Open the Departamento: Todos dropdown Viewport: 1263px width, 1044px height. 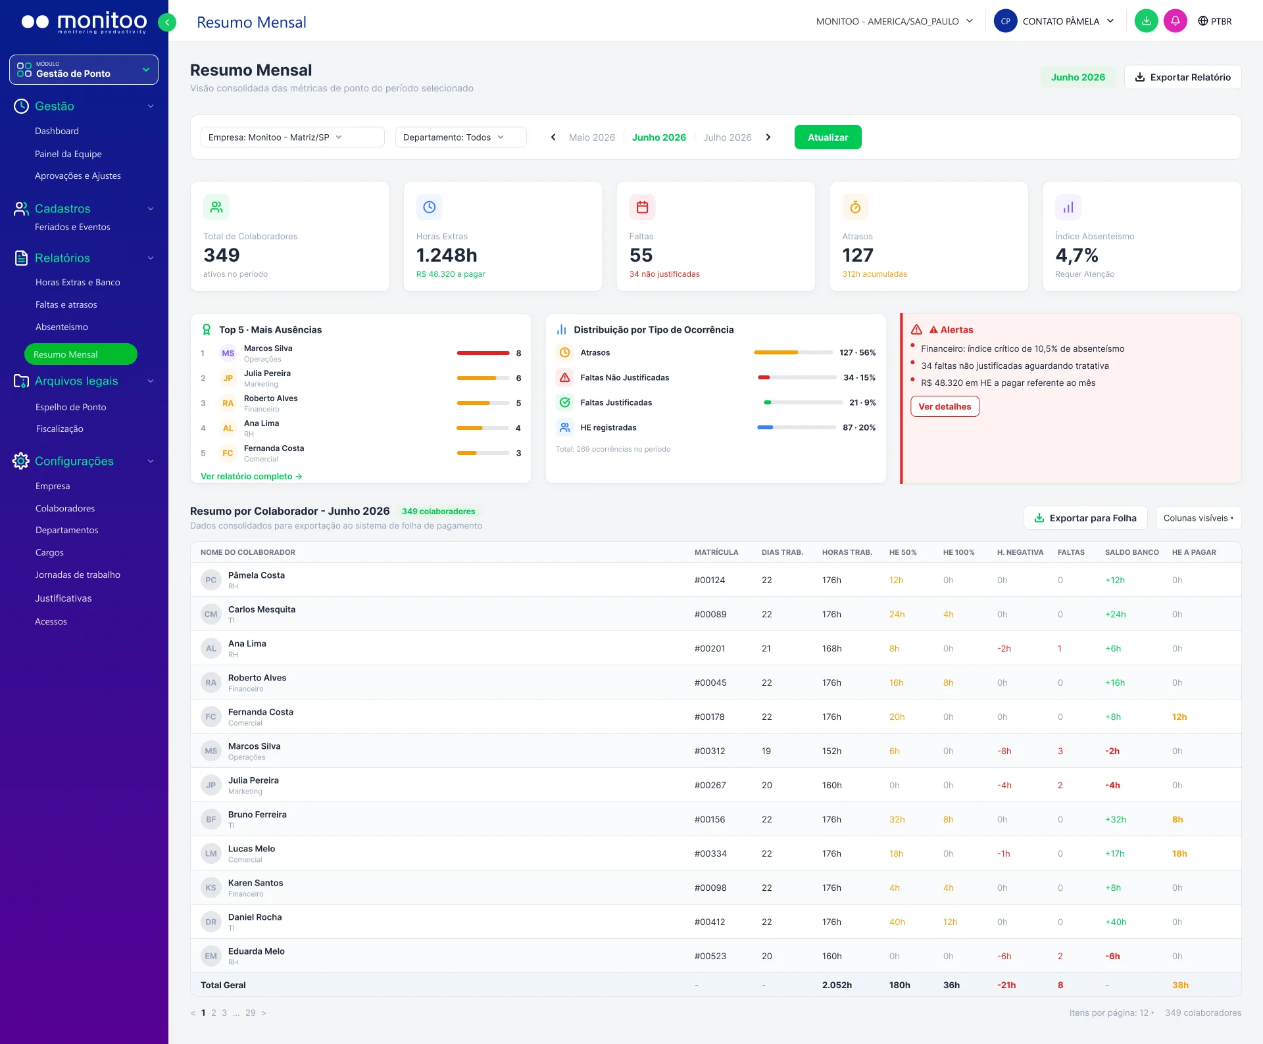click(460, 137)
